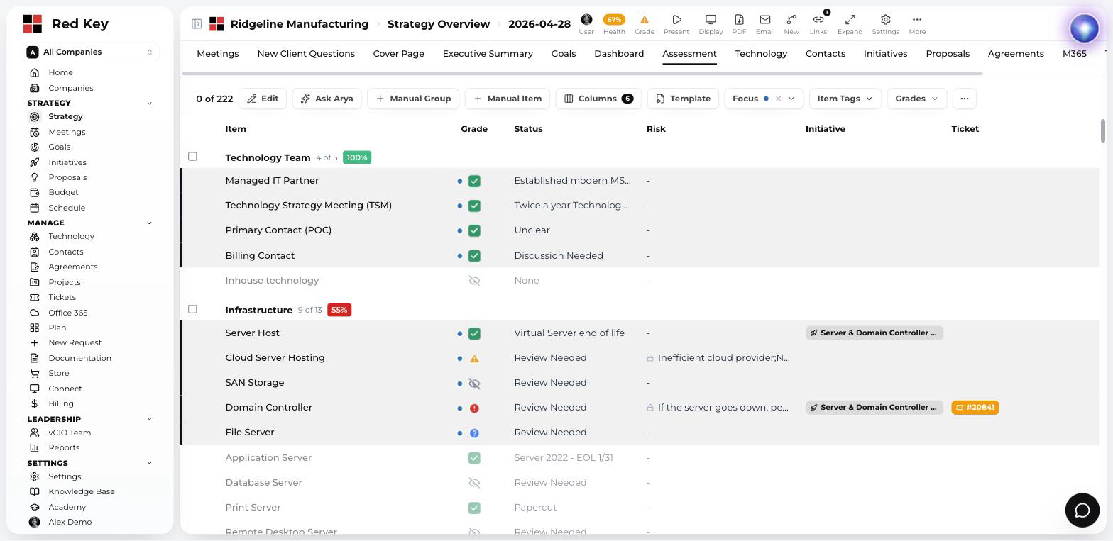Switch to the Technology tab
Viewport: 1113px width, 541px height.
[761, 54]
